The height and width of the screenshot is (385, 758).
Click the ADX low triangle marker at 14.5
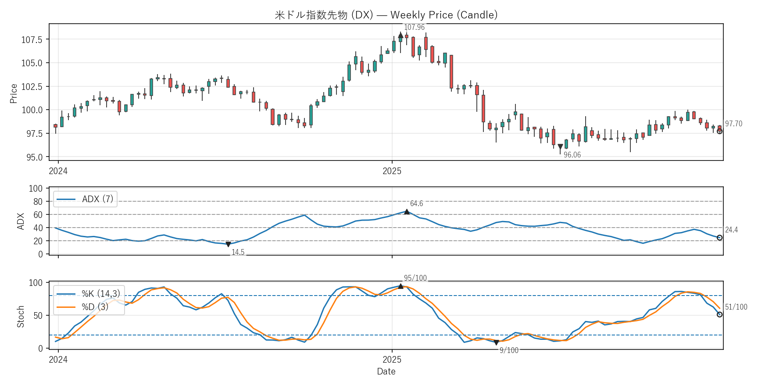coord(228,244)
